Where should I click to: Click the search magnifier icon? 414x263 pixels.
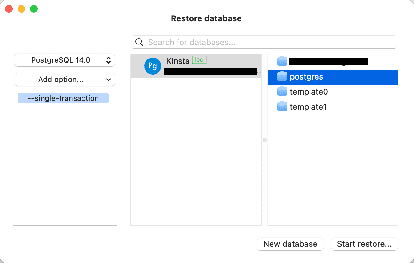tap(139, 42)
